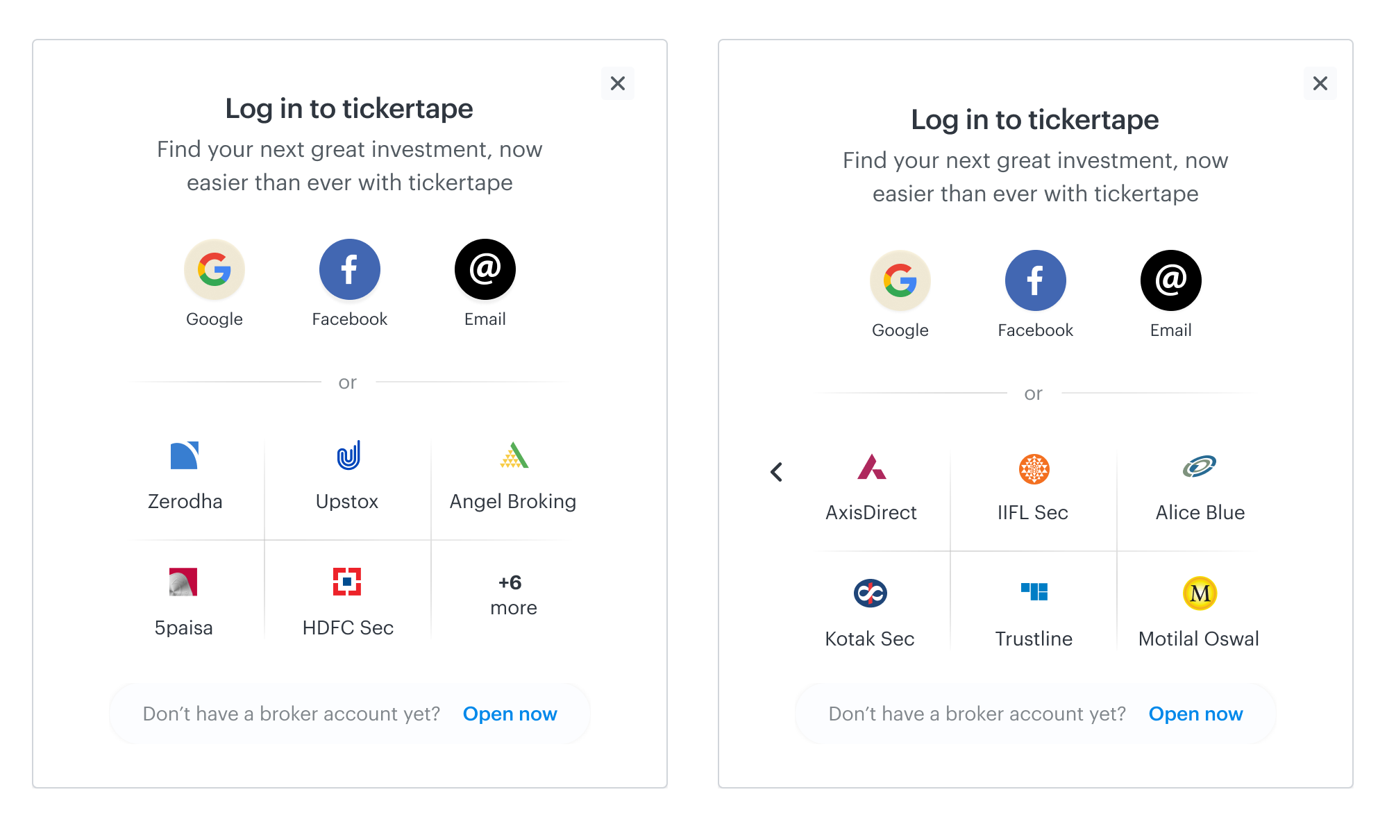This screenshot has width=1387, height=826.
Task: Click Open now link in left dialog
Action: (x=510, y=714)
